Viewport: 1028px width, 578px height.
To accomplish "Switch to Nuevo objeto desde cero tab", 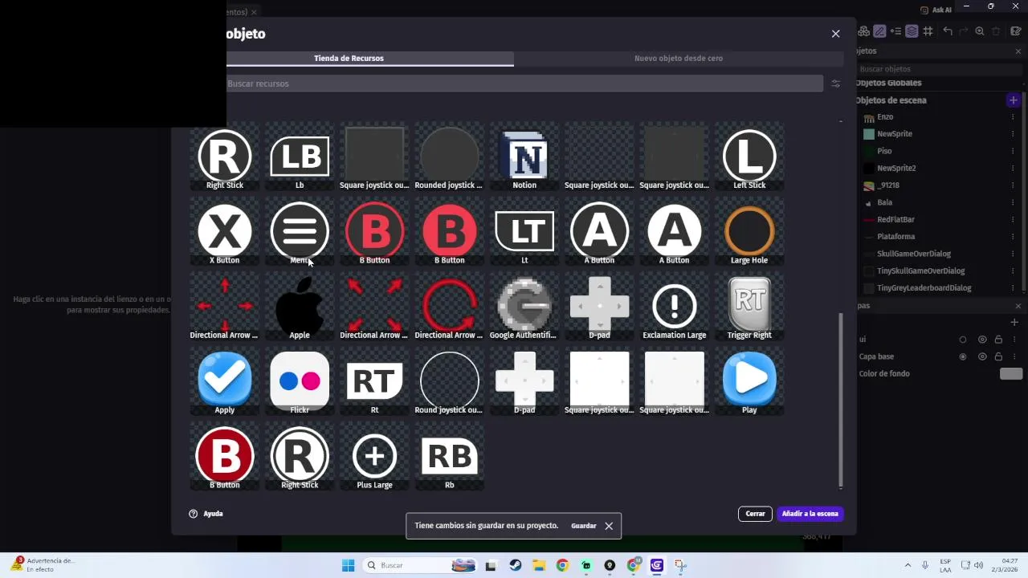I will [x=679, y=59].
